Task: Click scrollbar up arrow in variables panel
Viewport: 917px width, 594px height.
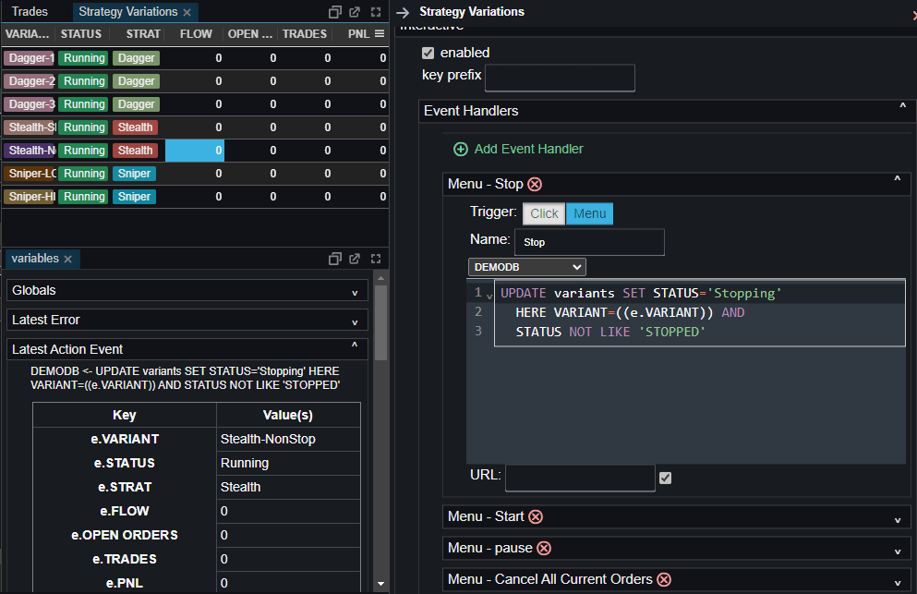Action: (x=380, y=278)
